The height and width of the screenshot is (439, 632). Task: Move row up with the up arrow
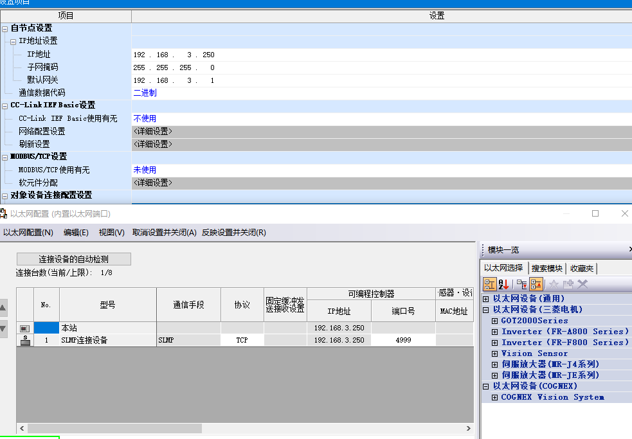click(x=3, y=309)
